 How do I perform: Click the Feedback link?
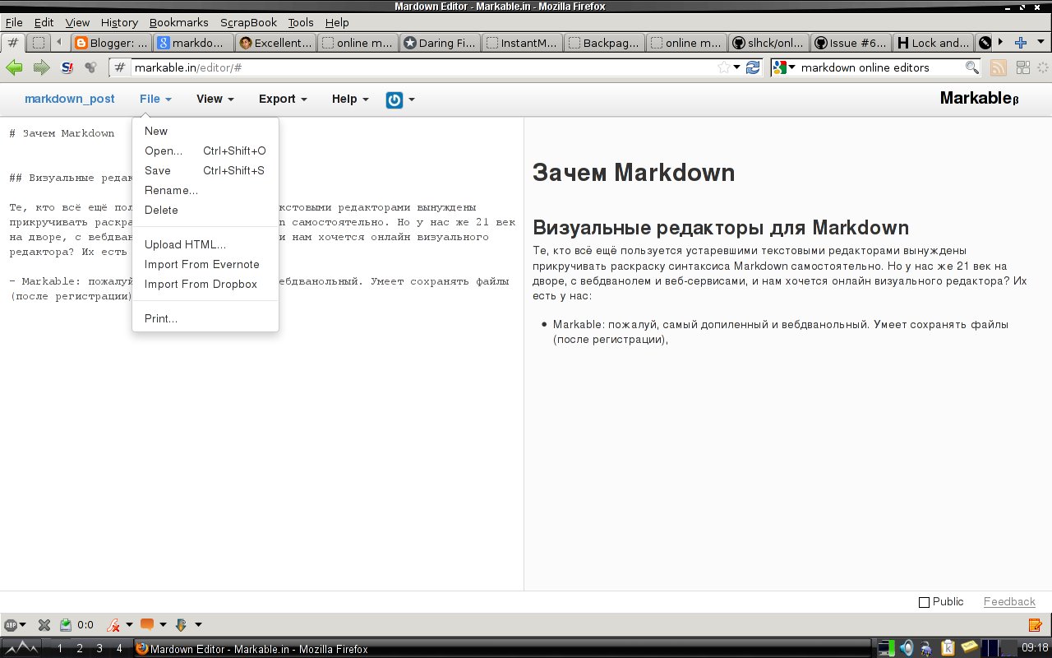click(1009, 601)
